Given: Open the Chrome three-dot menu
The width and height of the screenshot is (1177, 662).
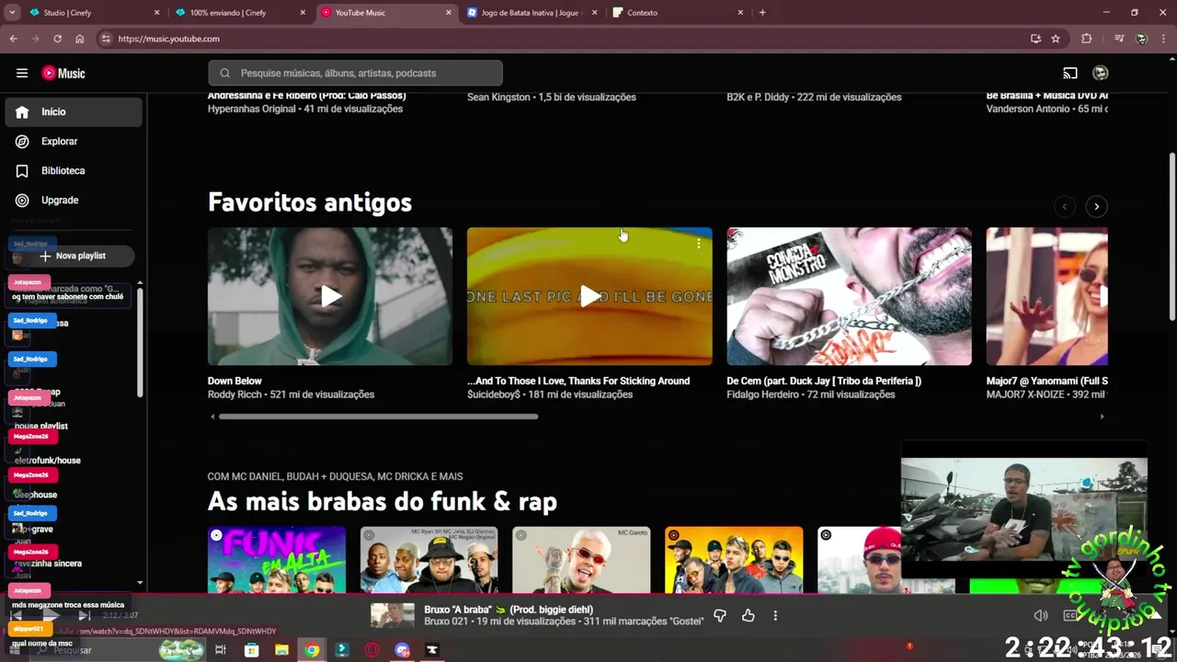Looking at the screenshot, I should (x=1163, y=39).
